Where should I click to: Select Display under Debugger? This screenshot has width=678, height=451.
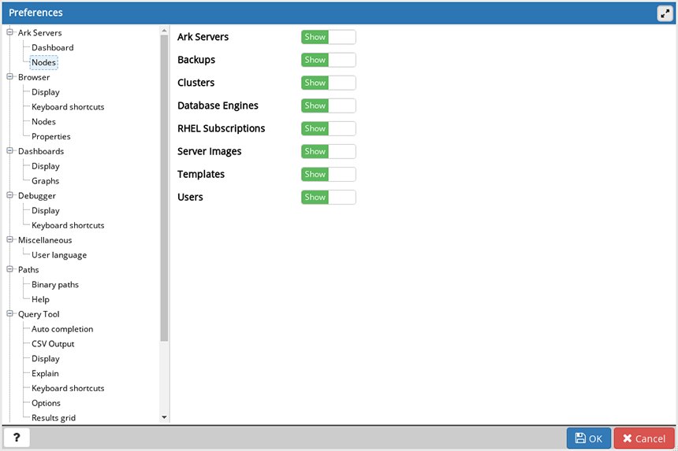click(46, 211)
